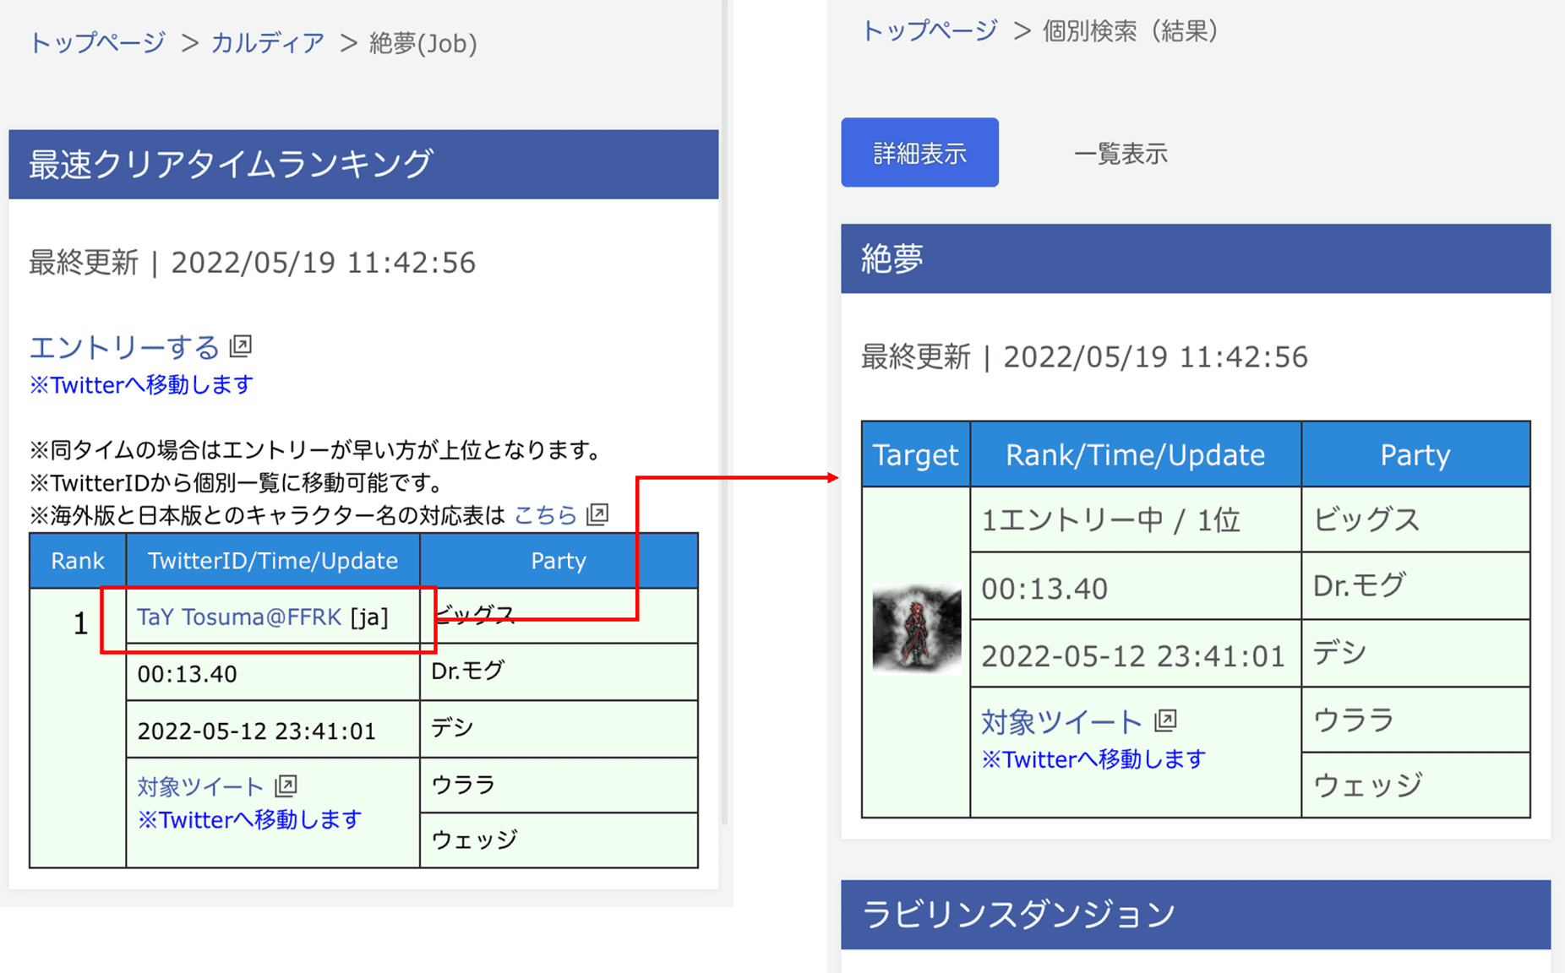Click external-link icon beside 対象ツイート in ranking table

click(x=286, y=785)
